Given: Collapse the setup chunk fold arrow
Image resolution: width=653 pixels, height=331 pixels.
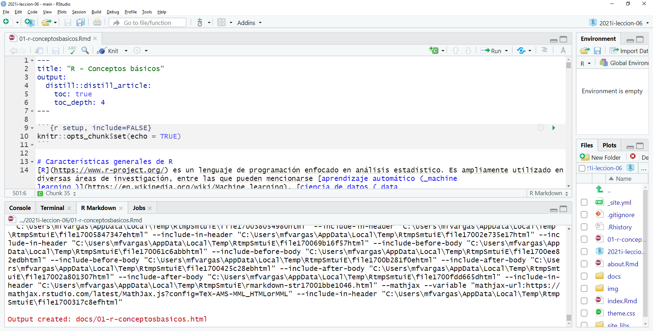Looking at the screenshot, I should pyautogui.click(x=32, y=128).
